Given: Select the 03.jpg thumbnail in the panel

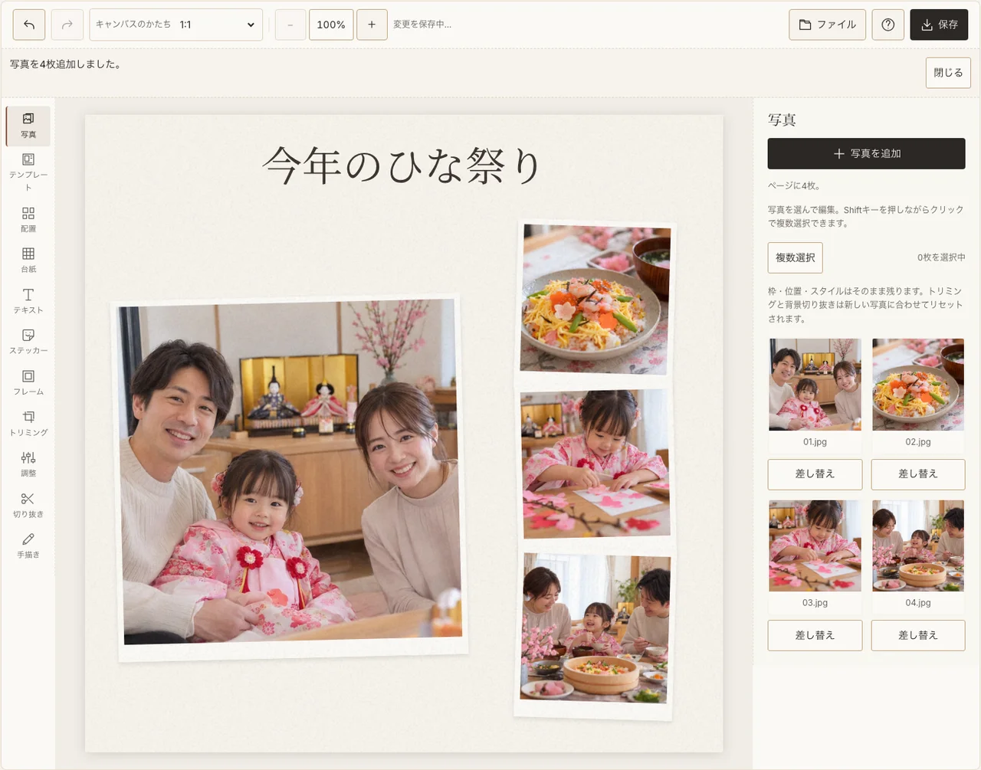Looking at the screenshot, I should coord(815,546).
